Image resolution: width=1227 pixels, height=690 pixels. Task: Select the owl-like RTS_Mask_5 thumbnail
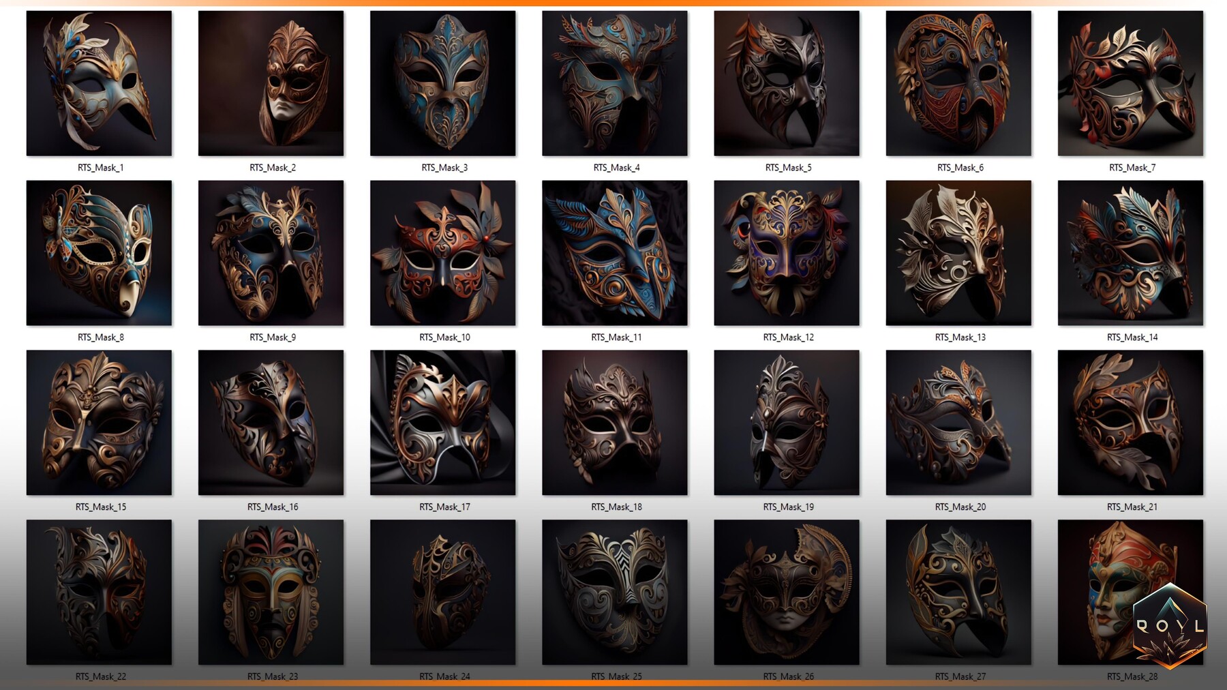pyautogui.click(x=786, y=84)
